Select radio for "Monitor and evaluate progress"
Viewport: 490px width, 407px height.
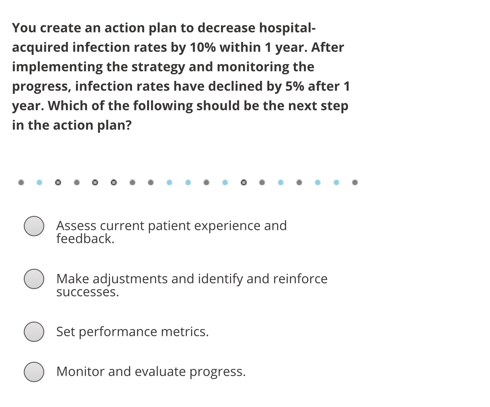coord(34,372)
